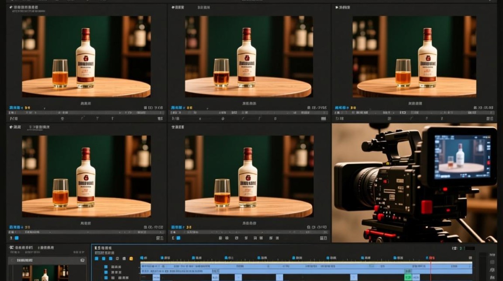Click the first blue square icon in timeline header
The width and height of the screenshot is (503, 281).
click(97, 259)
